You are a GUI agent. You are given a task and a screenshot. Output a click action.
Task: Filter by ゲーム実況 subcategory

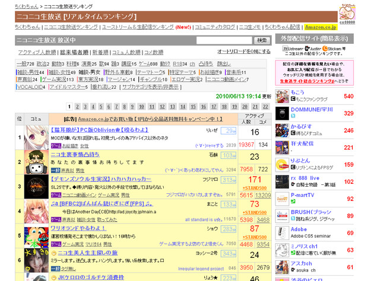click(54, 79)
